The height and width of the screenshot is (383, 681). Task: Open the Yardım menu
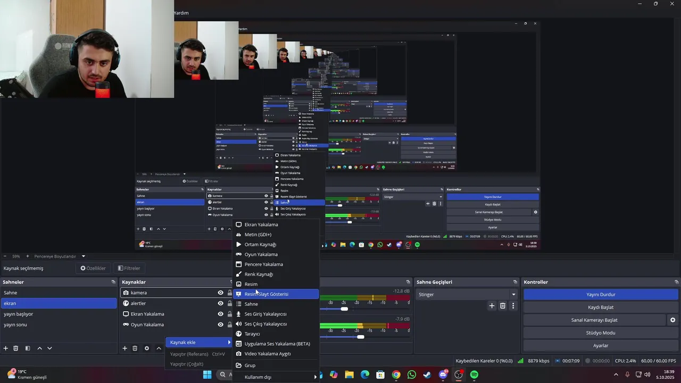pos(181,13)
